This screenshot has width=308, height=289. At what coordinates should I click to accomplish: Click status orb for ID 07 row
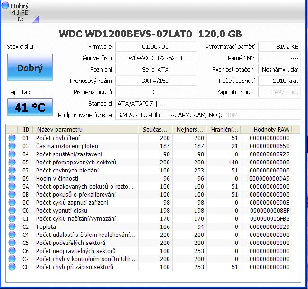(x=12, y=170)
